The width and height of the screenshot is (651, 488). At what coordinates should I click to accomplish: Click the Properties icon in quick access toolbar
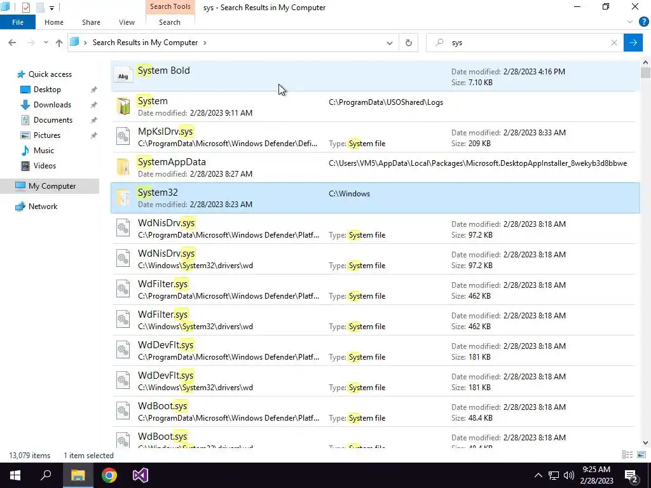[x=25, y=7]
